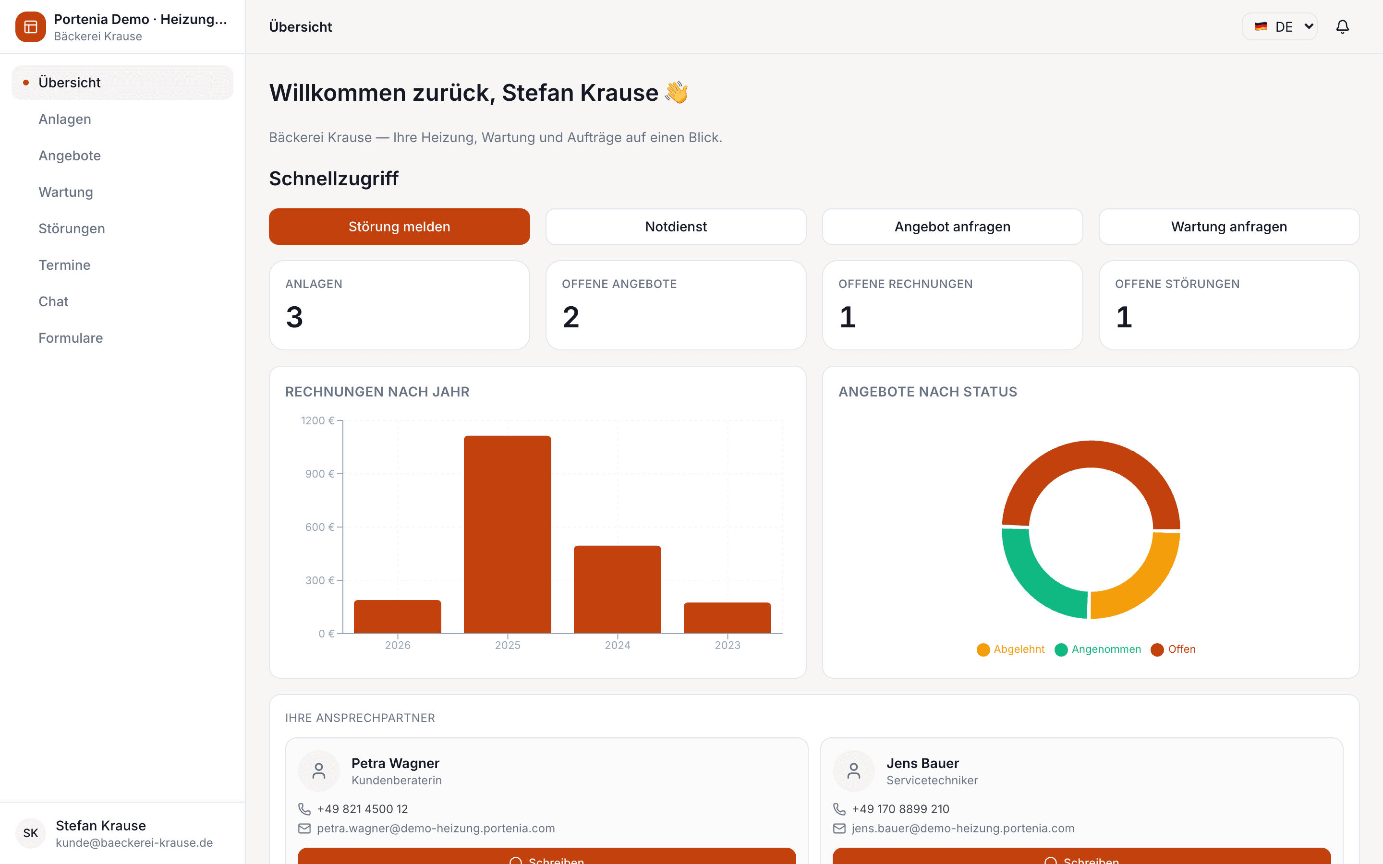Click Petra Wagner's avatar icon
This screenshot has height=864, width=1383.
319,771
